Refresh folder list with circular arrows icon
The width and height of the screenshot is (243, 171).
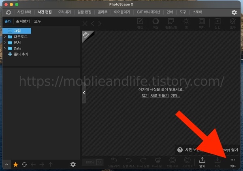coord(24,165)
